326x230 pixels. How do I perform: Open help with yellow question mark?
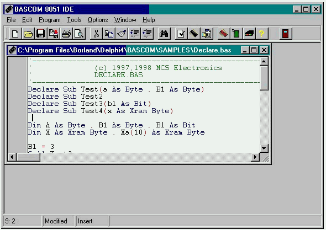[261, 34]
